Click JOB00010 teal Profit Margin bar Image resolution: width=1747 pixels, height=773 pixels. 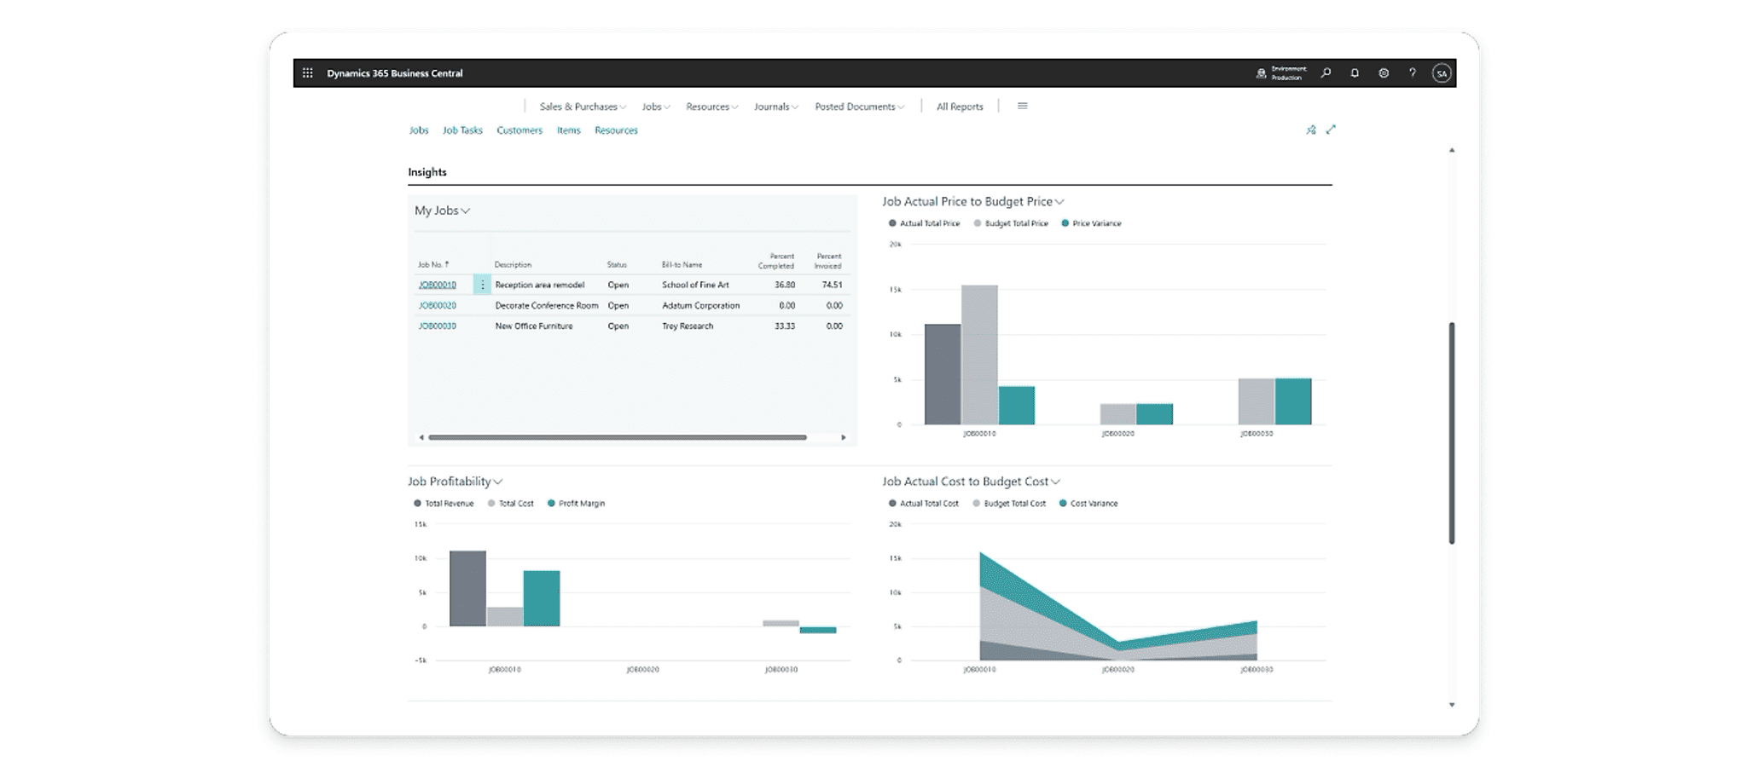[542, 598]
